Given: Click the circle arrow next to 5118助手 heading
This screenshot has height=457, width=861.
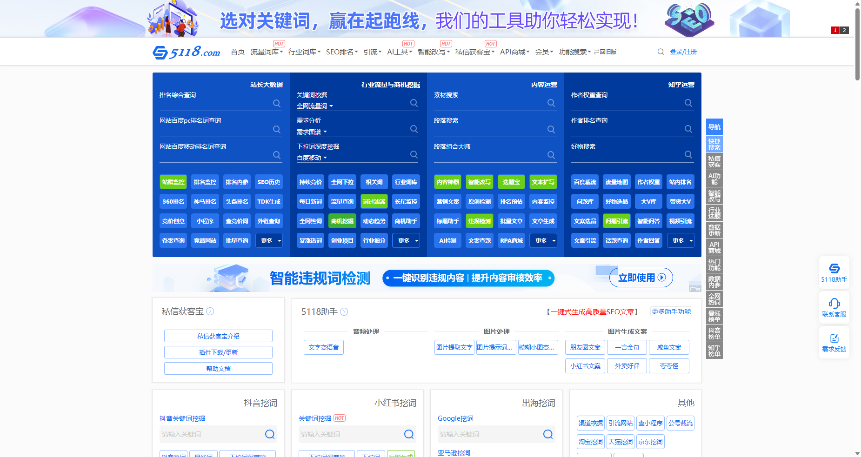Looking at the screenshot, I should [344, 312].
